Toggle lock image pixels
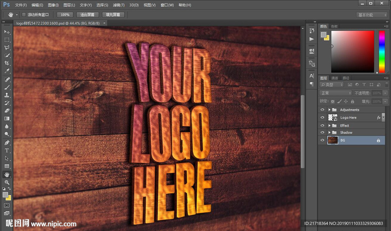Image resolution: width=391 pixels, height=231 pixels. (339, 101)
